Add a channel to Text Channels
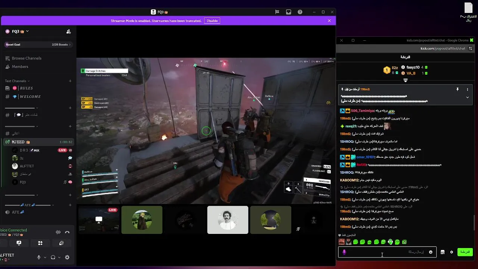This screenshot has height=269, width=478. (x=70, y=81)
